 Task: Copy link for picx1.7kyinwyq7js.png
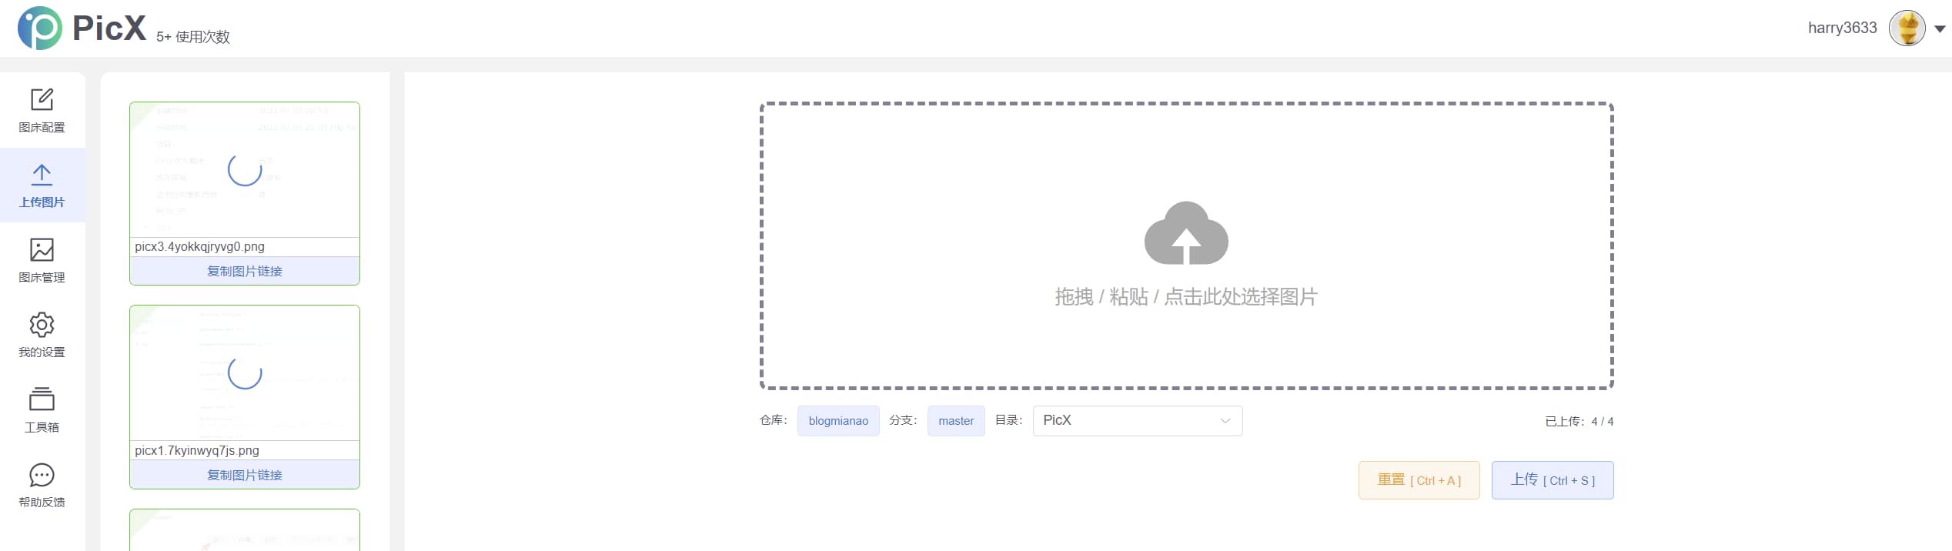click(x=245, y=475)
